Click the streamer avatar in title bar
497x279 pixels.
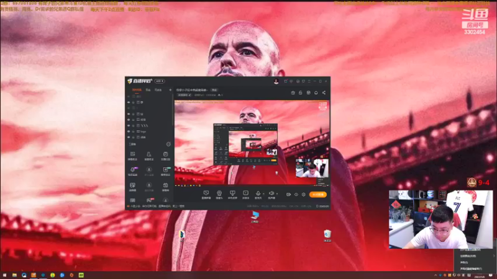pos(276,81)
